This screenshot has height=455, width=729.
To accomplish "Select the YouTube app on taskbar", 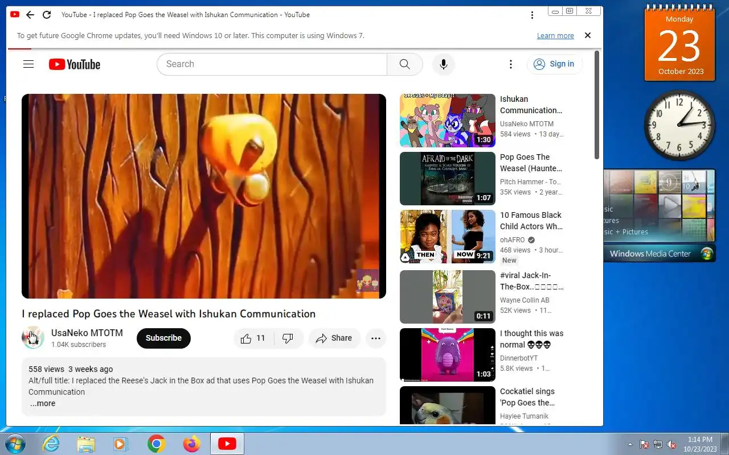I will [x=227, y=444].
